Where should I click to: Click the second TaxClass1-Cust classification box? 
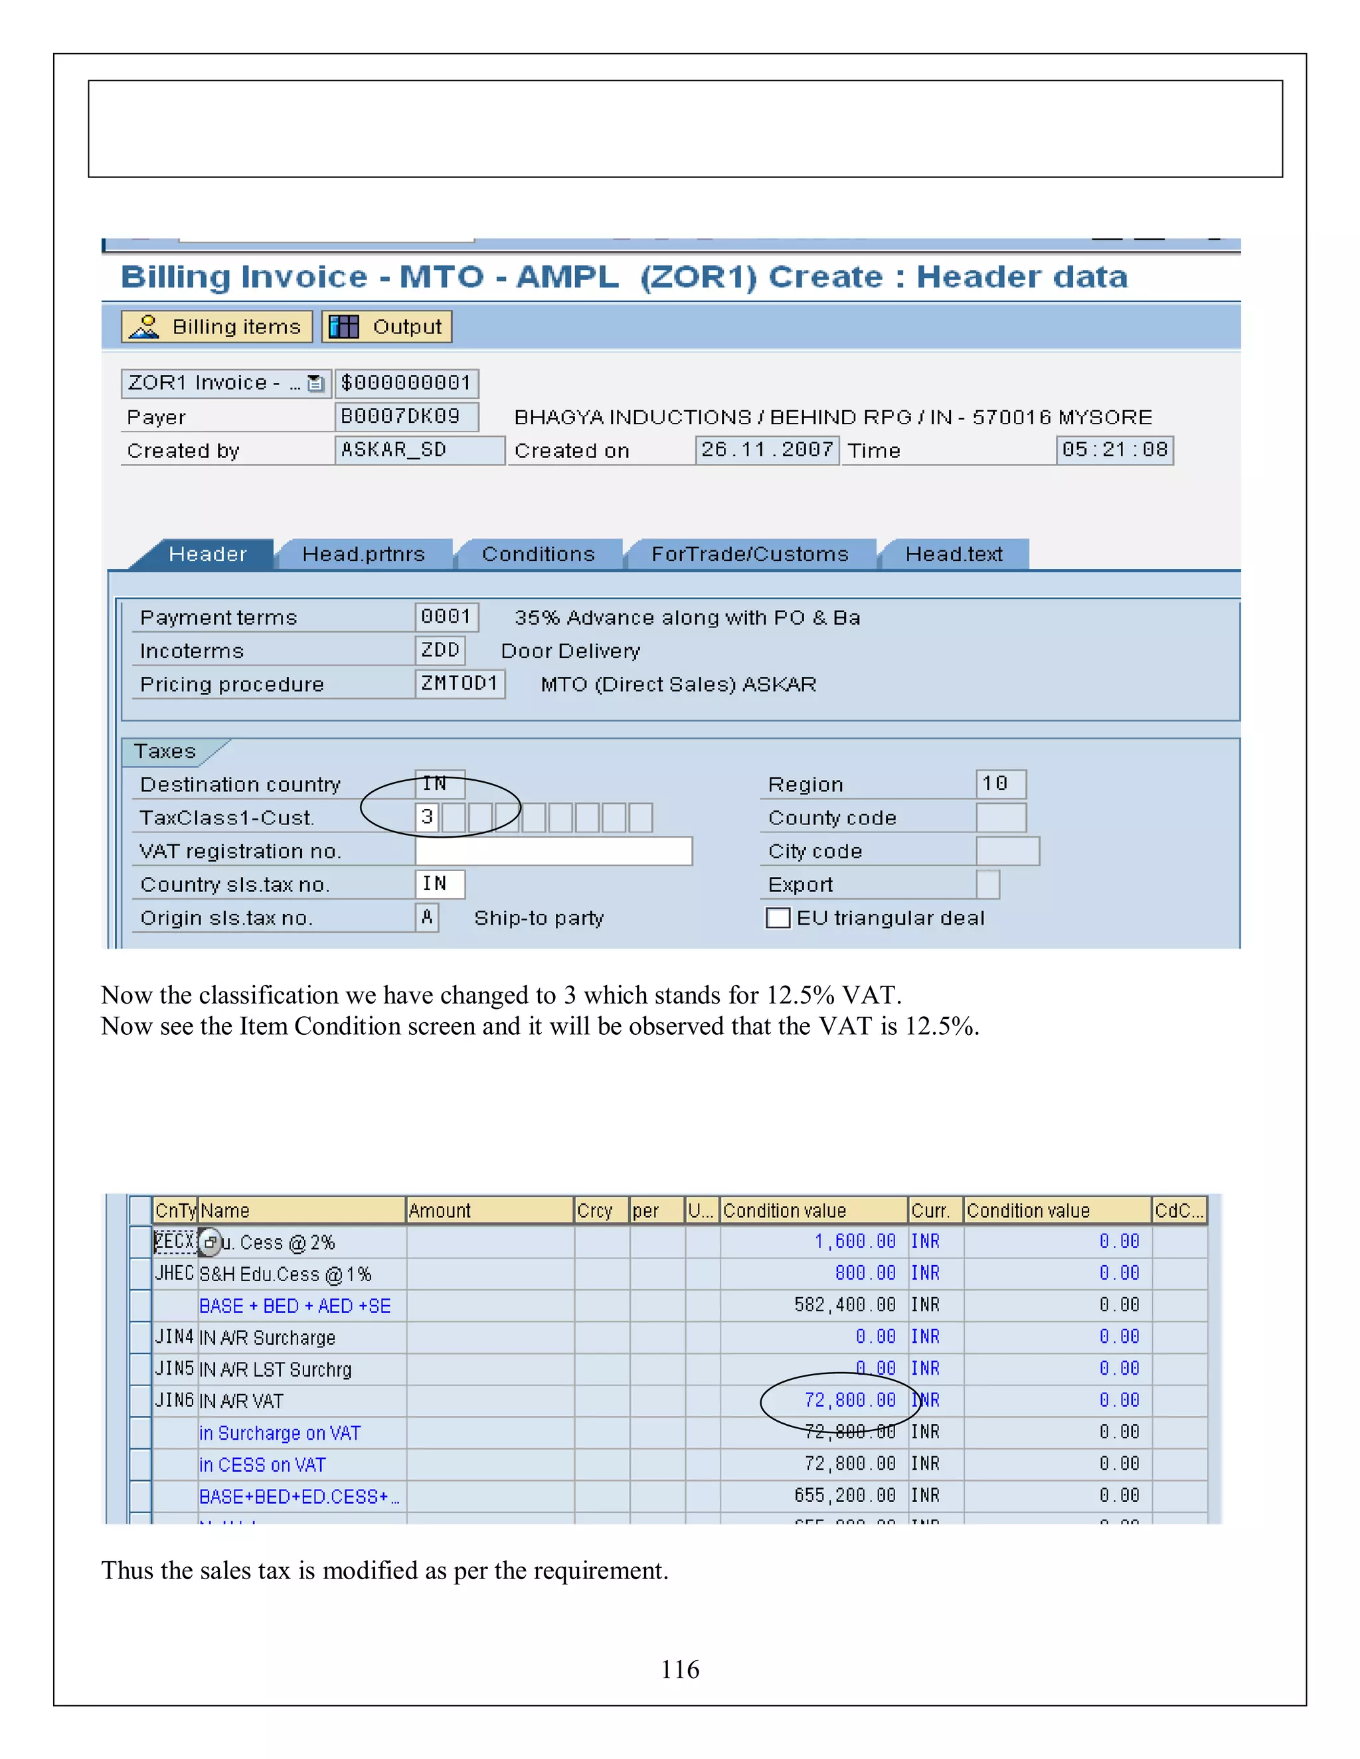click(x=454, y=818)
